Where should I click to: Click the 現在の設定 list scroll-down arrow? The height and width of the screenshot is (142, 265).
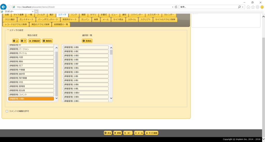point(56,98)
